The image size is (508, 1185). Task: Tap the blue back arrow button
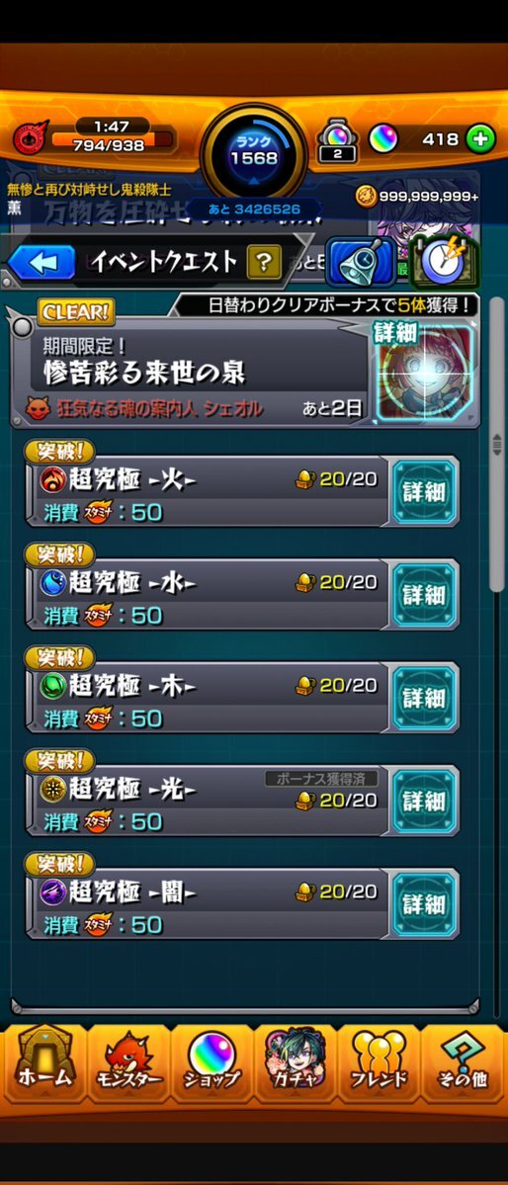coord(42,262)
